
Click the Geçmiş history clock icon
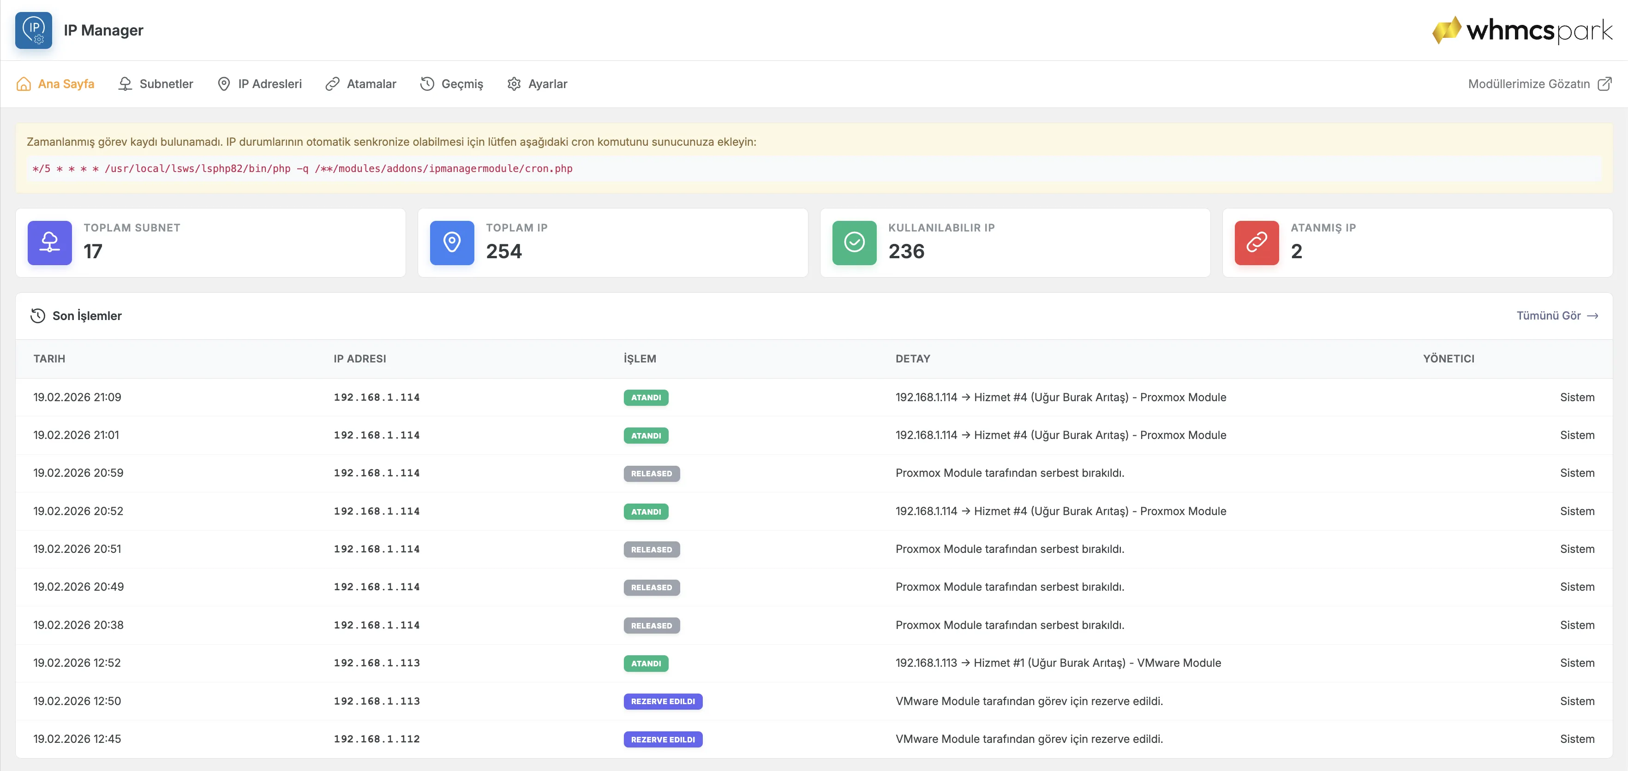(427, 84)
